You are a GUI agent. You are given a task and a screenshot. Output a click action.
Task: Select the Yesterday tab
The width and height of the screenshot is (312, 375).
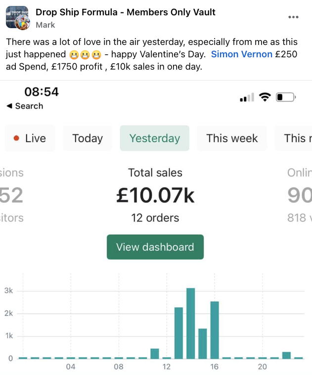tap(155, 138)
